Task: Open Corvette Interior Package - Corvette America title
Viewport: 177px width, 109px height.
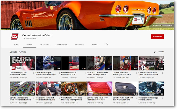Action: 149,99
